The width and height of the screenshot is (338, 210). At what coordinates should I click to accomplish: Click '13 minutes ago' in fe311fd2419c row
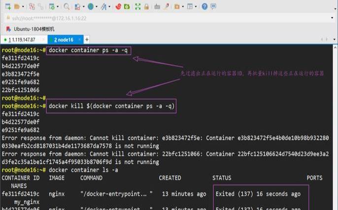point(184,194)
